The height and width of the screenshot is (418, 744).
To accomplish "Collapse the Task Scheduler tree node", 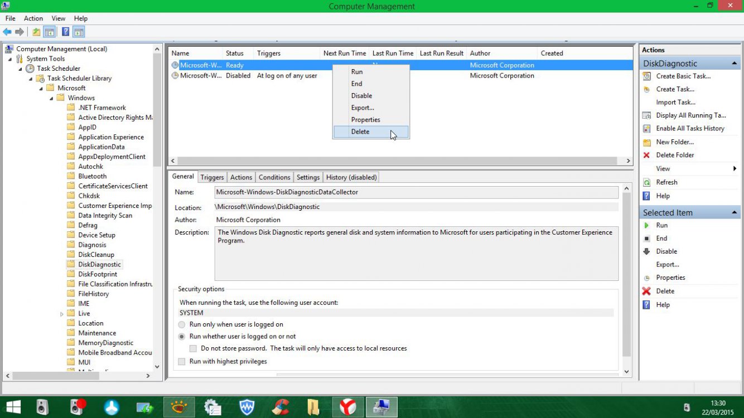I will click(x=20, y=69).
